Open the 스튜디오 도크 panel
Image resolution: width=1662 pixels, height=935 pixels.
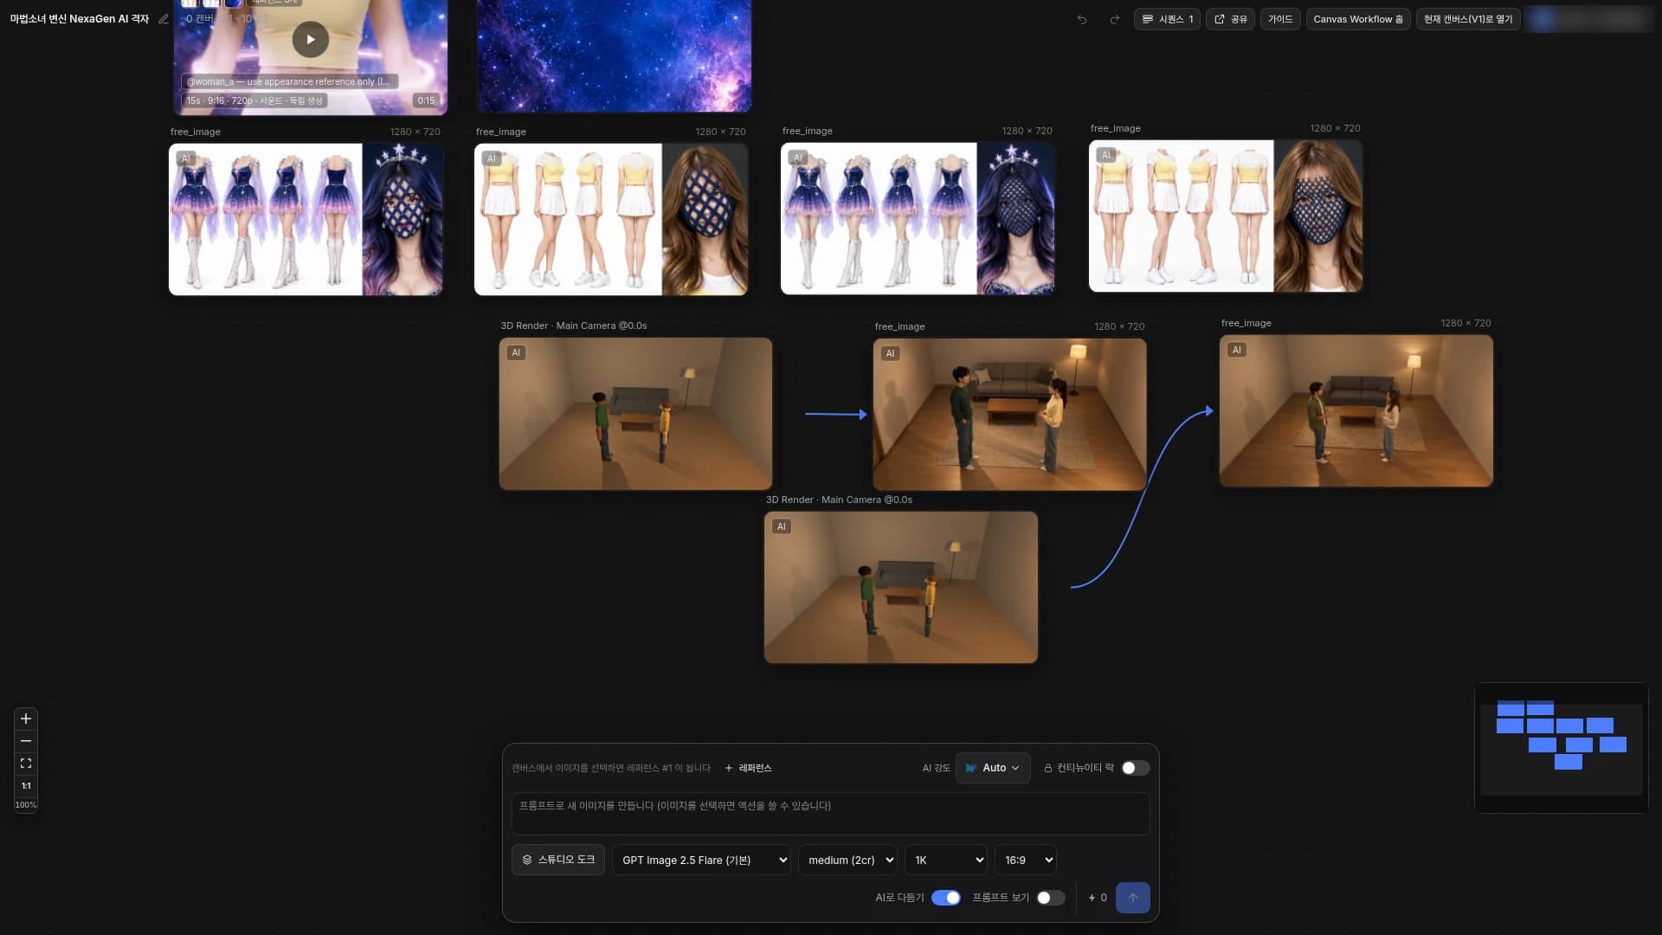pos(558,860)
